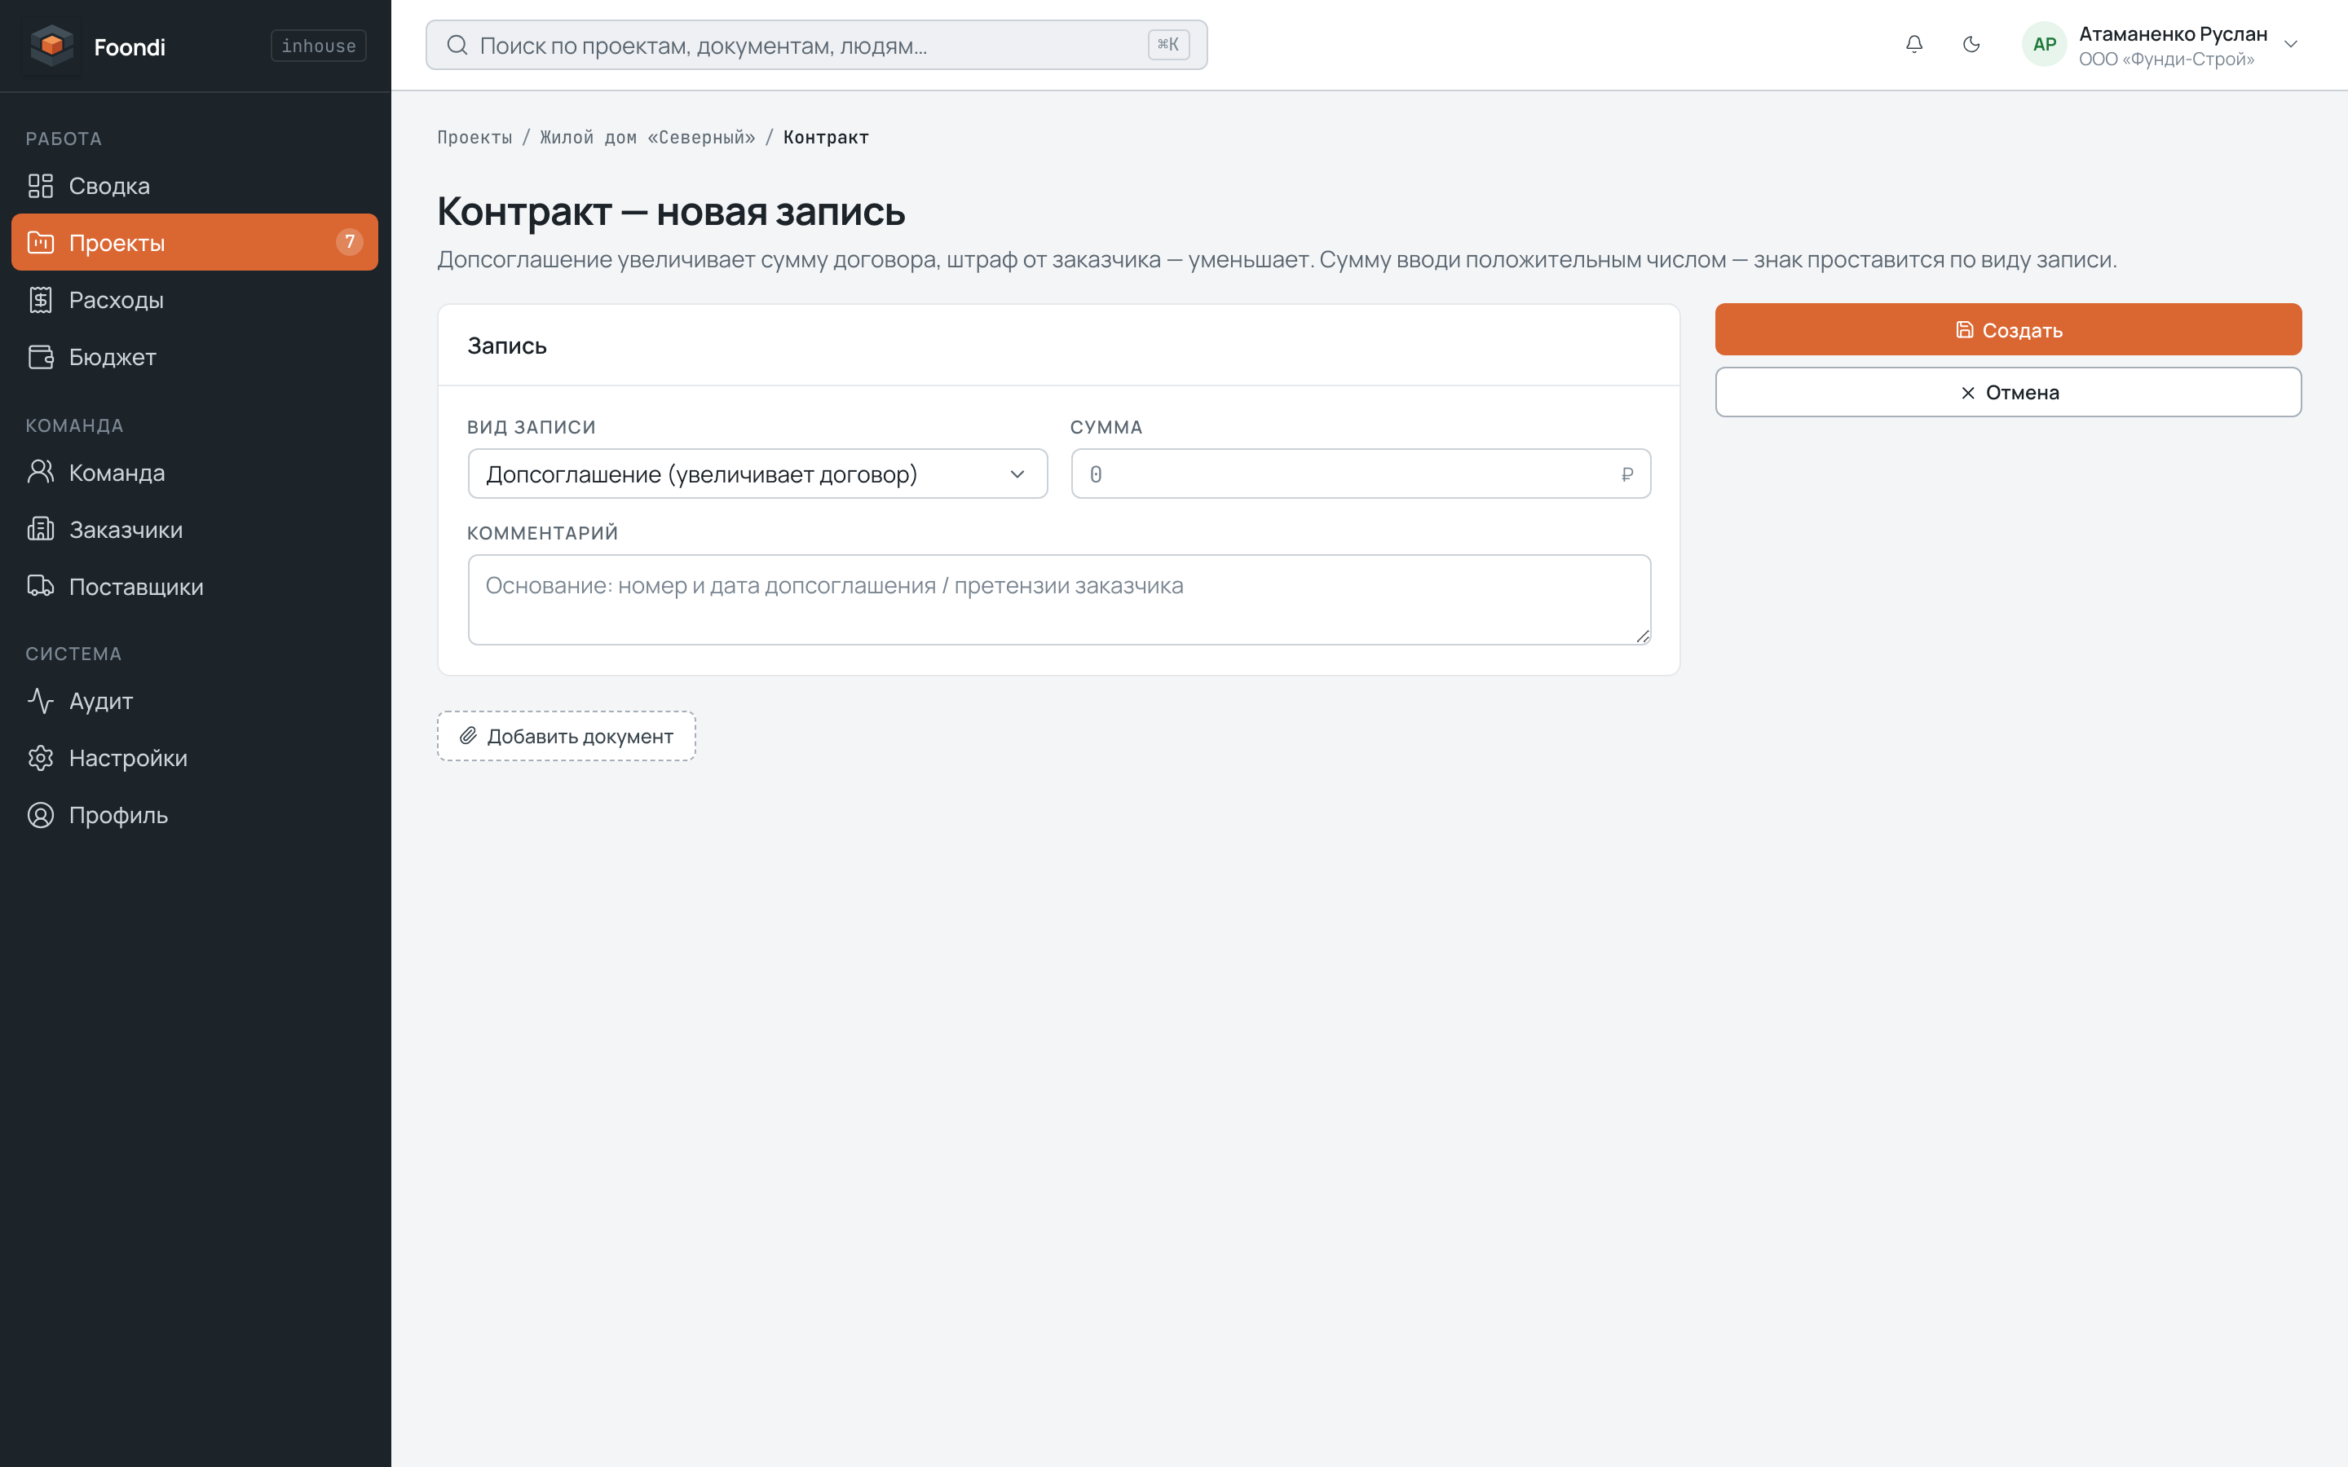Click the Настройки gear icon

tap(41, 758)
